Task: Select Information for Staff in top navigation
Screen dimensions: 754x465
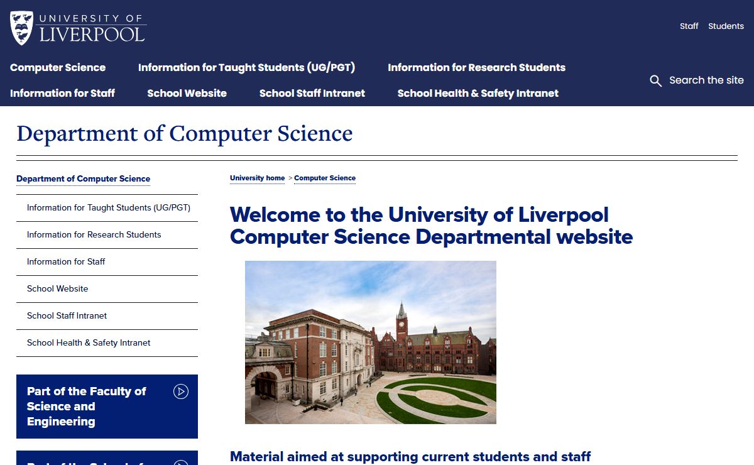Action: (x=62, y=93)
